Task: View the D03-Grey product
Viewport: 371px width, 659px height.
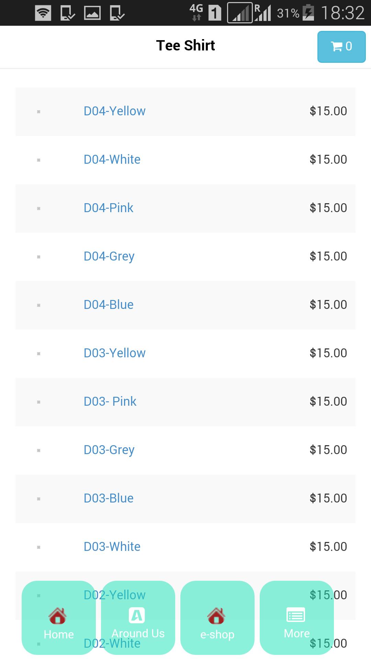Action: pos(109,450)
